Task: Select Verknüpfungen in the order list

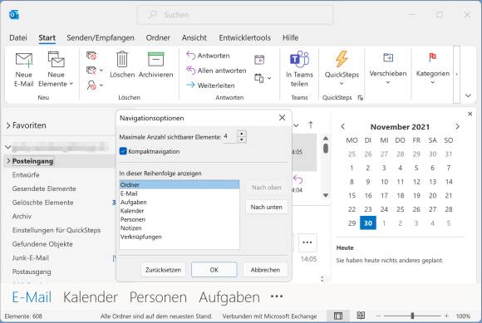Action: (180, 237)
